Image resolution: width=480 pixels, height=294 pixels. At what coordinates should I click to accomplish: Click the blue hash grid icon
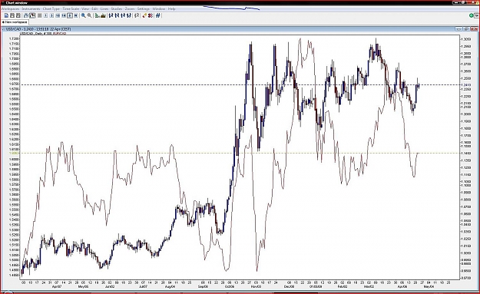point(158,15)
